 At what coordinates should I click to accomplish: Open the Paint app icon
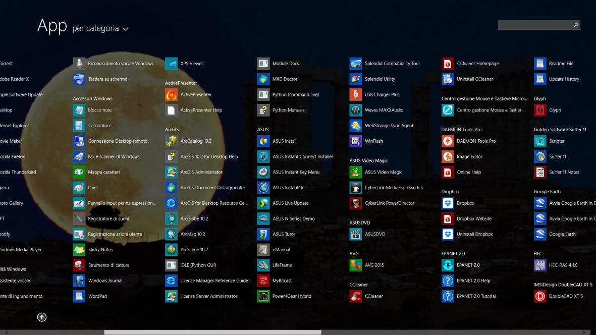79,188
